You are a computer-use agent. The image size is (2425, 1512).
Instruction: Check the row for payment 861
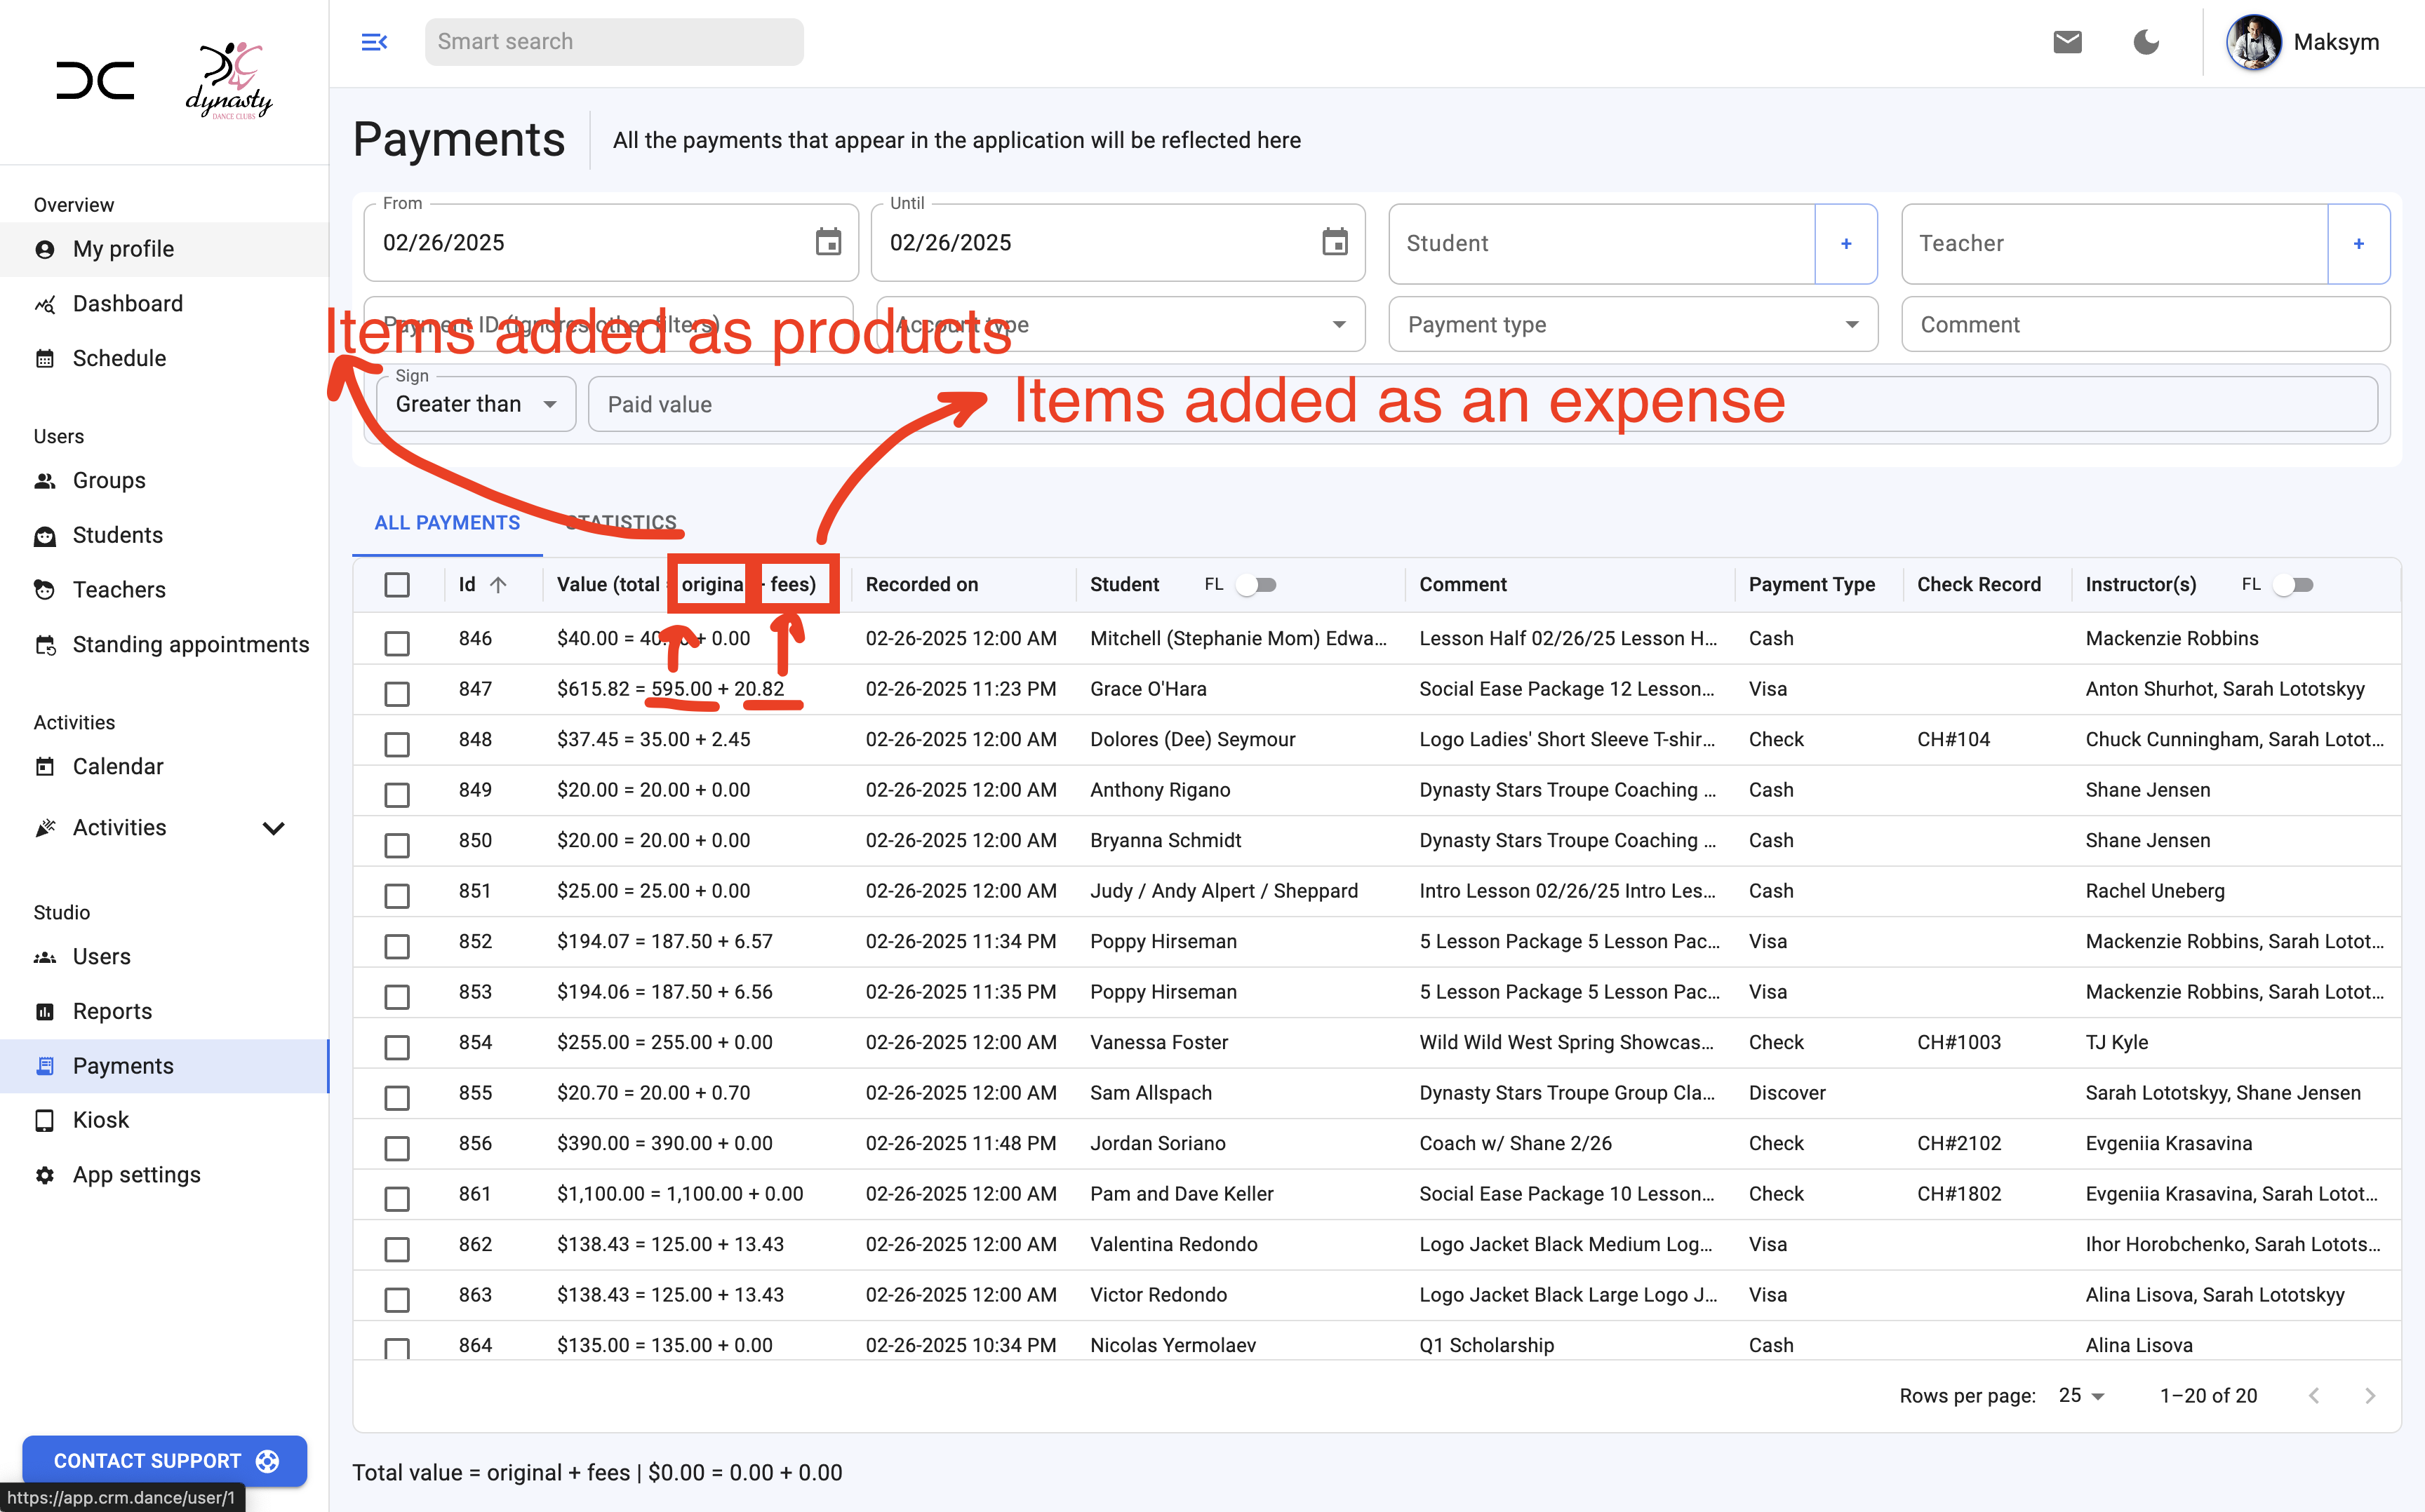click(397, 1198)
